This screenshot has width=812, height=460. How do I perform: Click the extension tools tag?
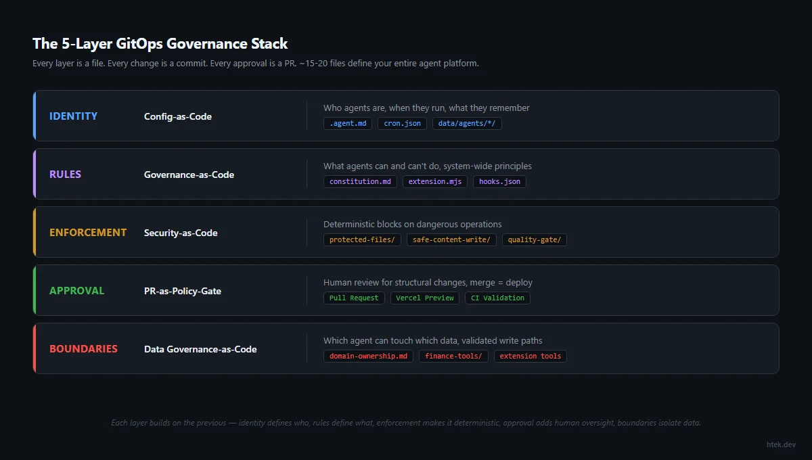pyautogui.click(x=531, y=356)
